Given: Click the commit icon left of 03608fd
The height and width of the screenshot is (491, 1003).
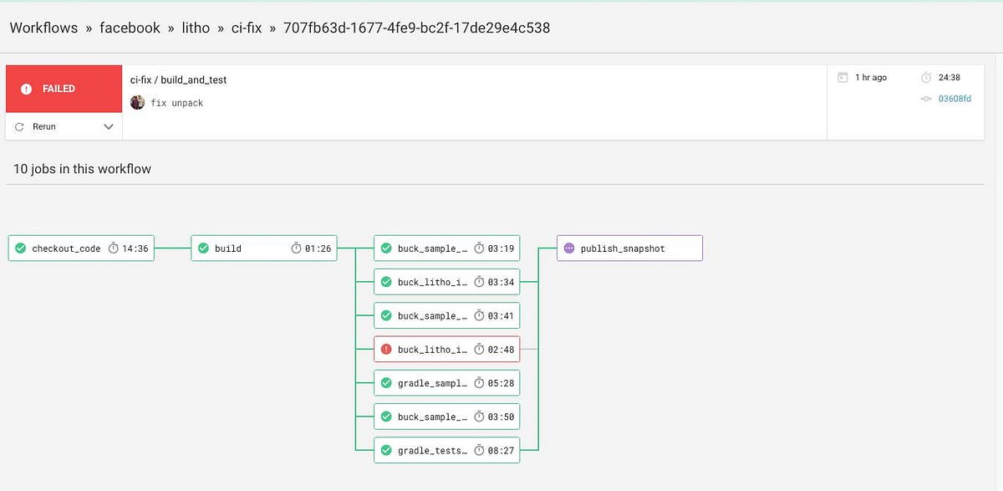Looking at the screenshot, I should point(926,98).
